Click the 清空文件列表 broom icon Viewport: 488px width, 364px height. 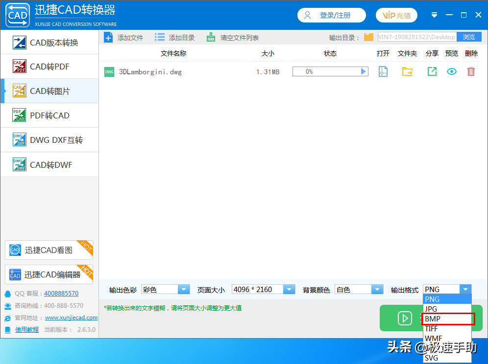tap(211, 37)
